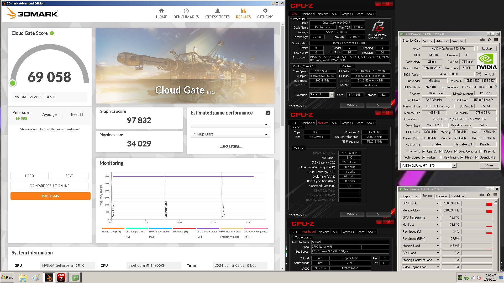Screen dimensions: 504x283
Task: Toggle the DirectML checkbox in GPU-Z
Action: [x=481, y=151]
